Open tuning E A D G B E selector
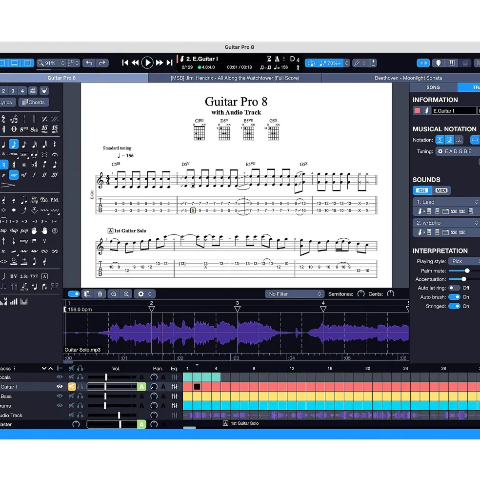This screenshot has height=481, width=480. (458, 151)
